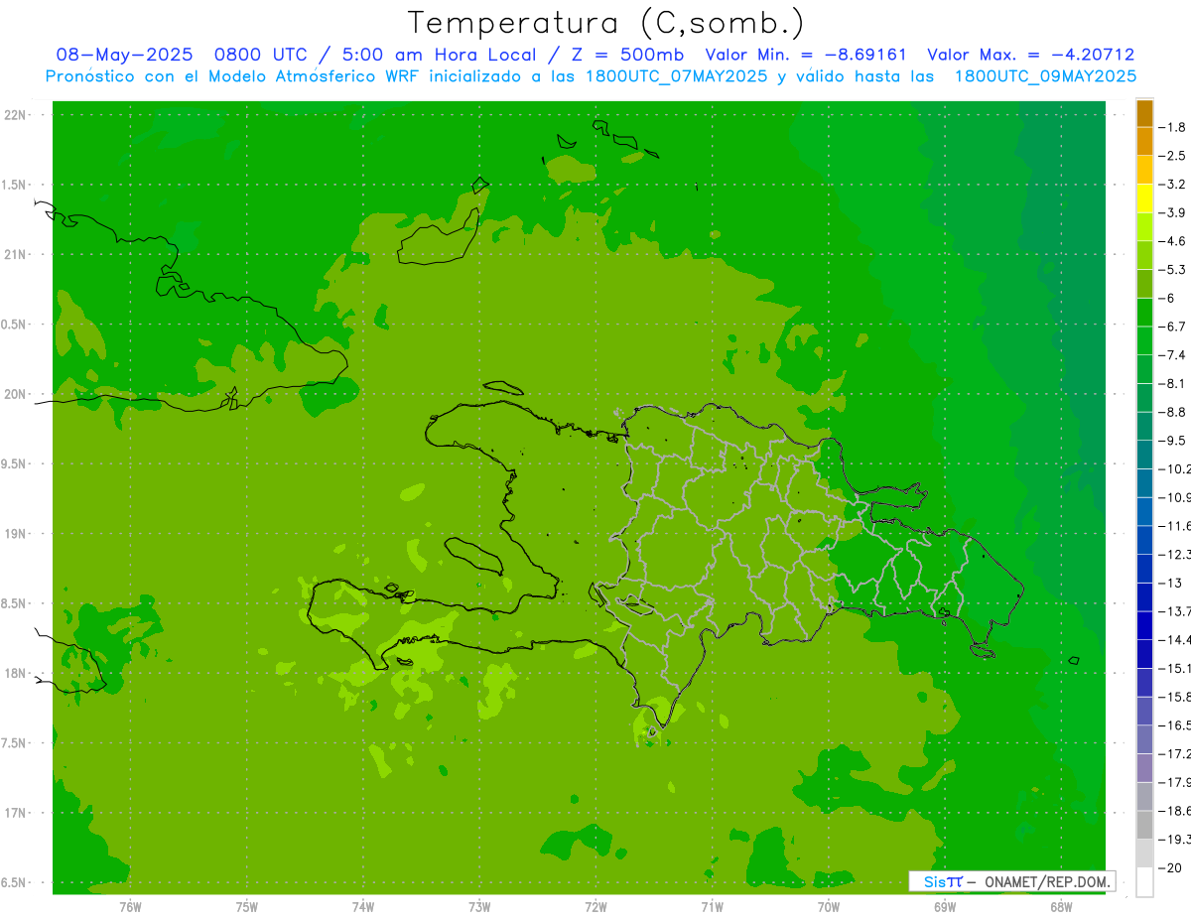Pick the lime swatch between -3.9 and -4.6
Viewport: 1191px width, 920px height.
pyautogui.click(x=1144, y=226)
